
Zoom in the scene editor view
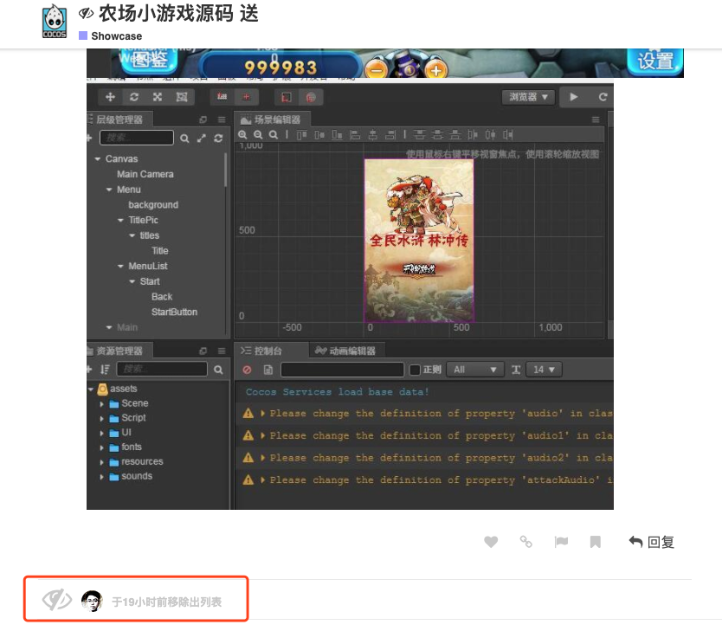click(x=242, y=134)
